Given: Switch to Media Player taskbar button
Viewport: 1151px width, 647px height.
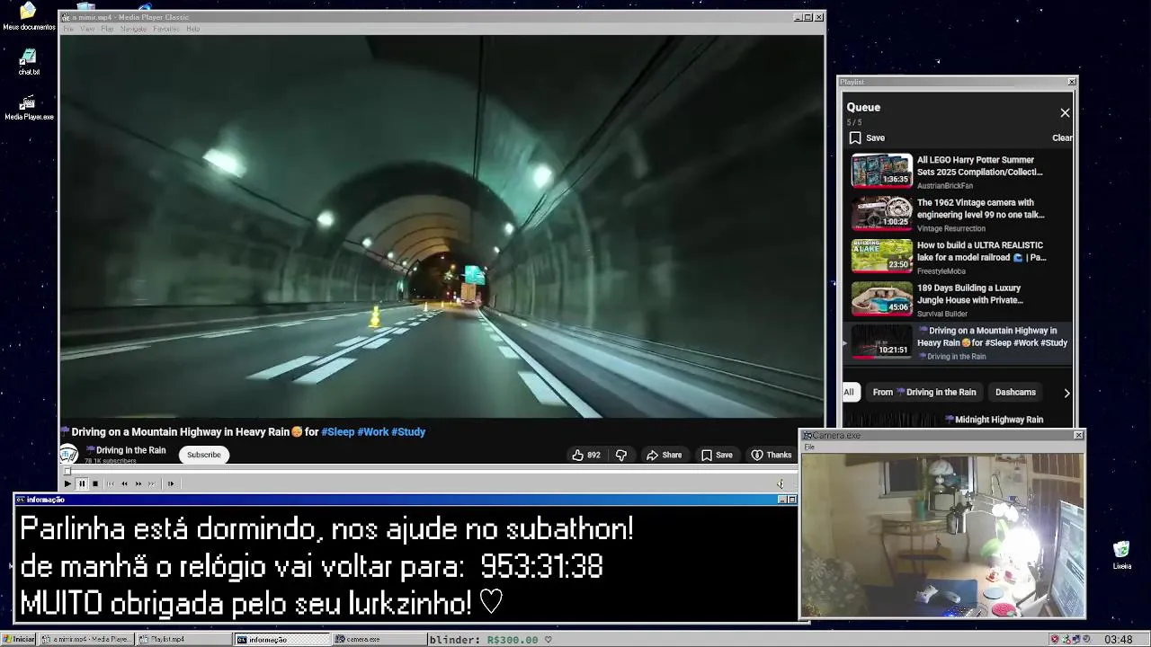Looking at the screenshot, I should click(87, 639).
